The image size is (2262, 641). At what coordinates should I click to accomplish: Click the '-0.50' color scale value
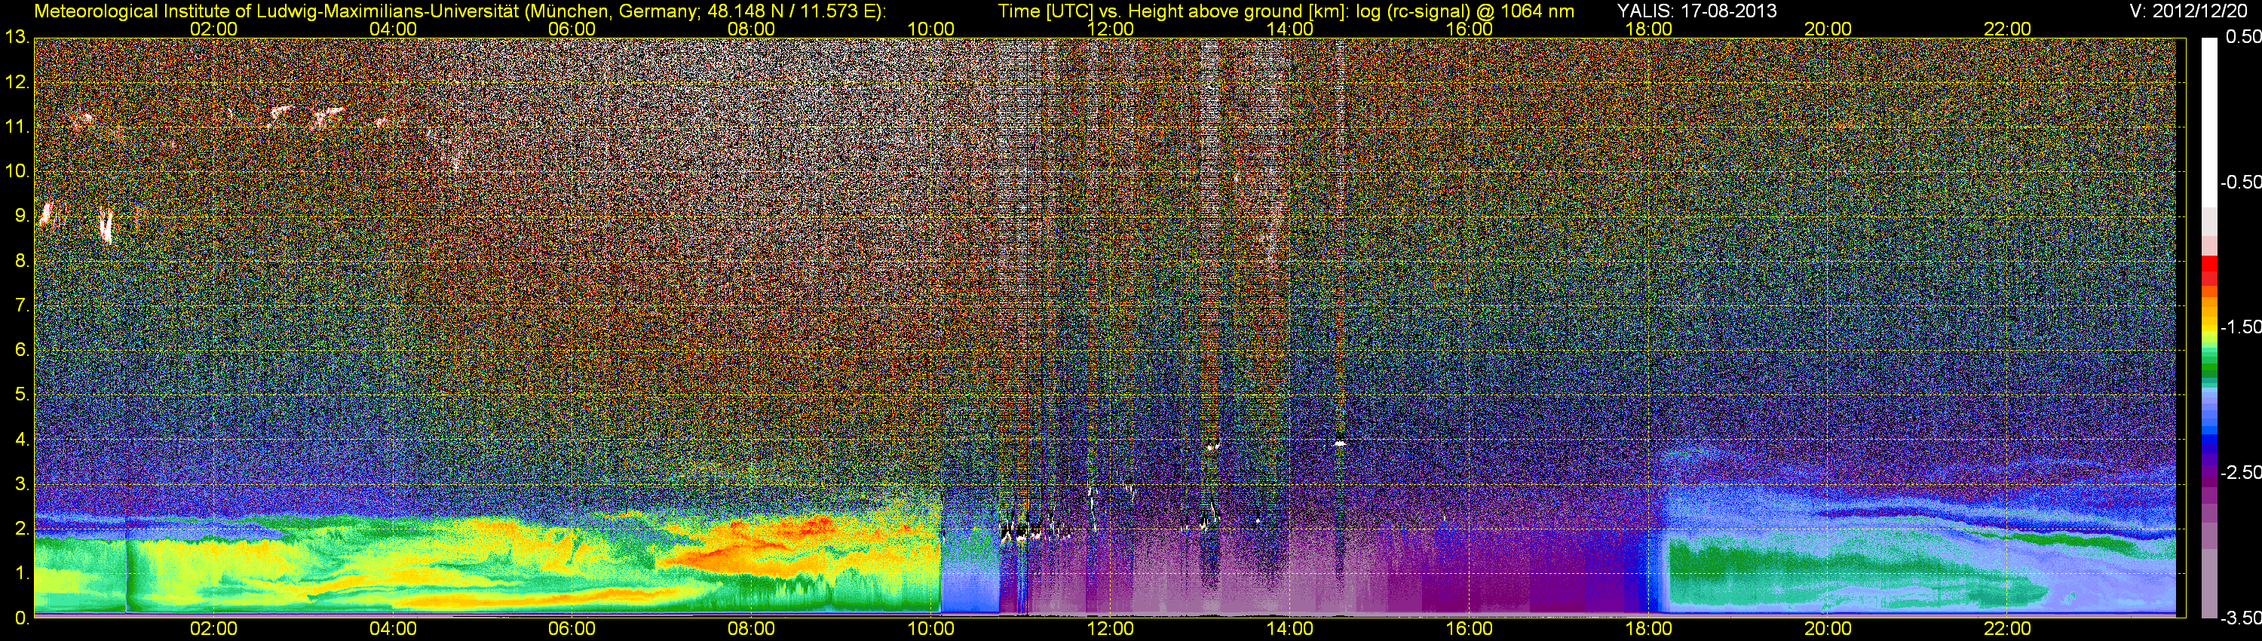pos(2241,182)
